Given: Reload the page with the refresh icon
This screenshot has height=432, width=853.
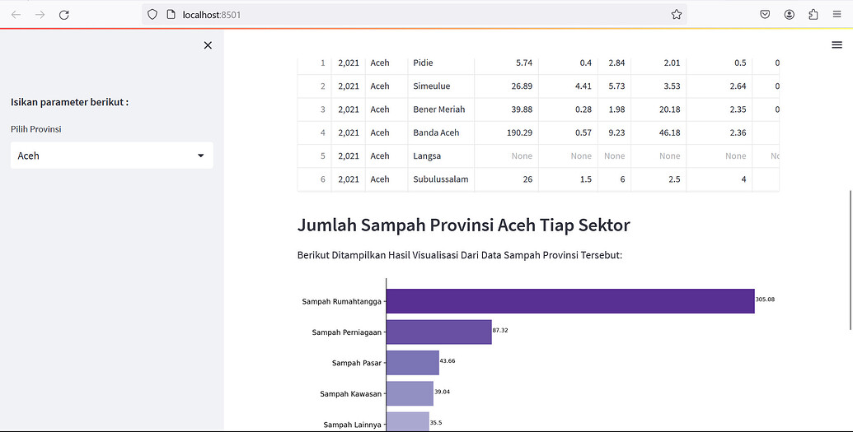Looking at the screenshot, I should [x=63, y=15].
